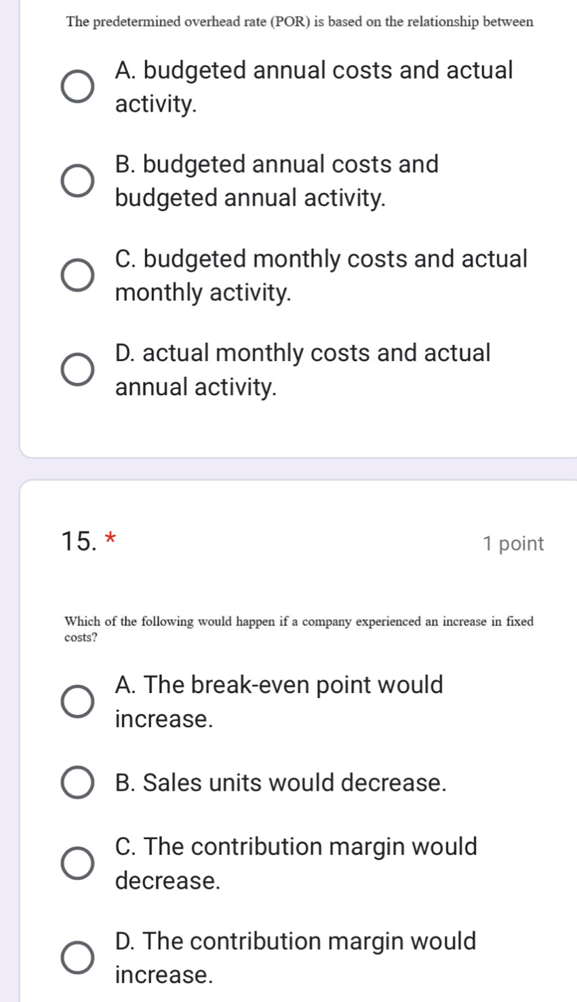Click the text 'A. The break-even point would increase'
Screen dimensions: 577x1002
point(279,701)
